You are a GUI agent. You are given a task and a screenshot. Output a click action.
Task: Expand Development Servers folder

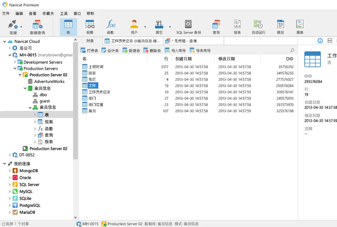tap(15, 62)
